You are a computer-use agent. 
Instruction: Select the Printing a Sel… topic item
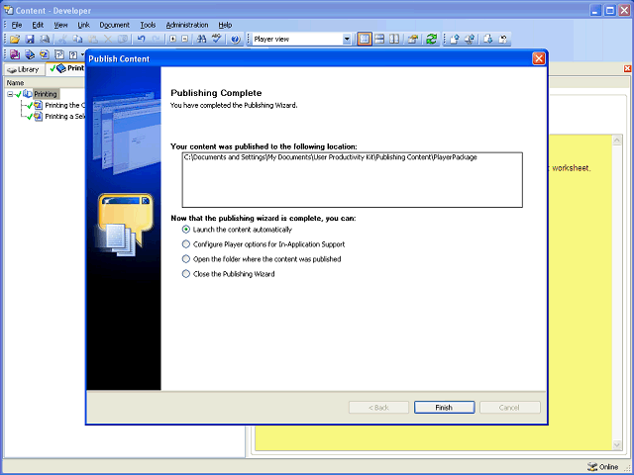coord(64,117)
